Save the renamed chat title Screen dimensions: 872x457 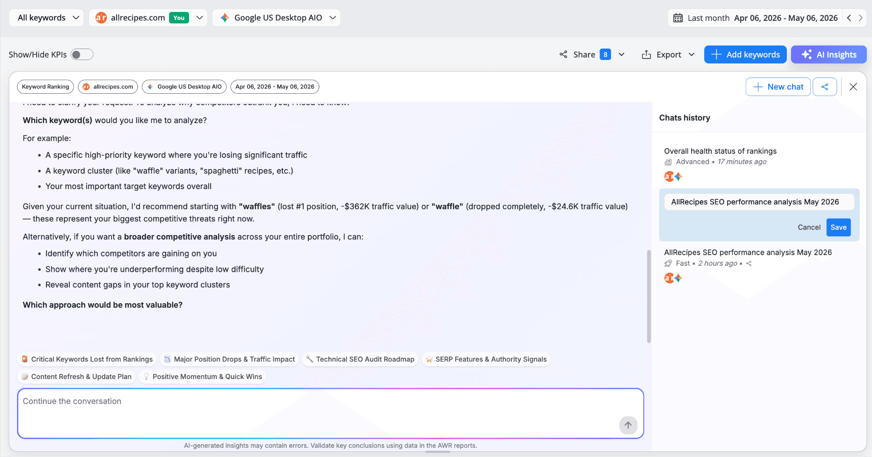point(838,227)
